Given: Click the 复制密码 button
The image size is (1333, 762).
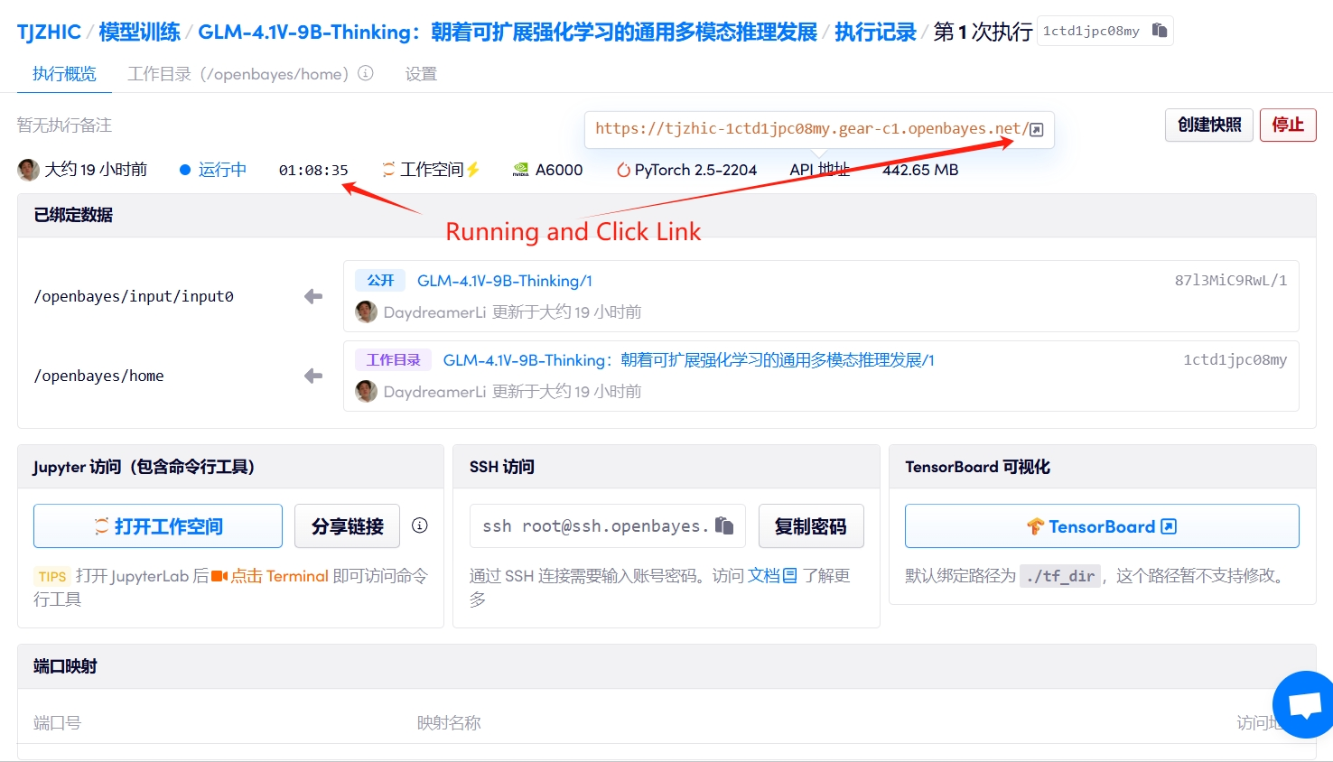Looking at the screenshot, I should tap(810, 526).
